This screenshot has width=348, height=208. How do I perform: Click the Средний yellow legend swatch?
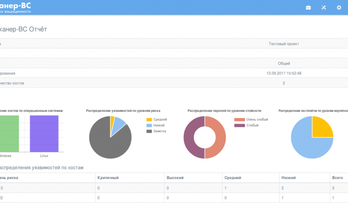pyautogui.click(x=149, y=120)
